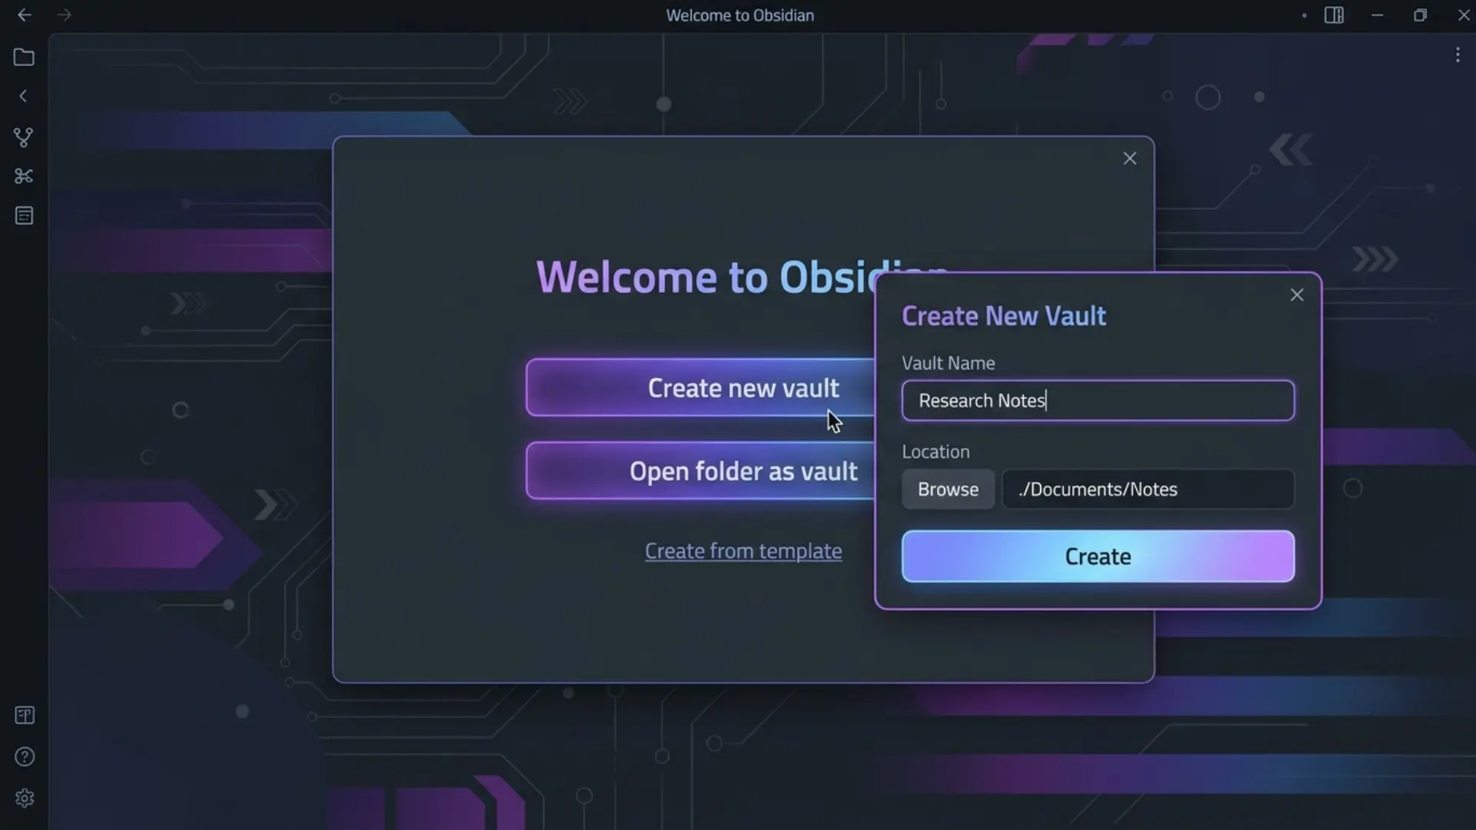Click the back navigation arrow in title bar

pos(25,15)
